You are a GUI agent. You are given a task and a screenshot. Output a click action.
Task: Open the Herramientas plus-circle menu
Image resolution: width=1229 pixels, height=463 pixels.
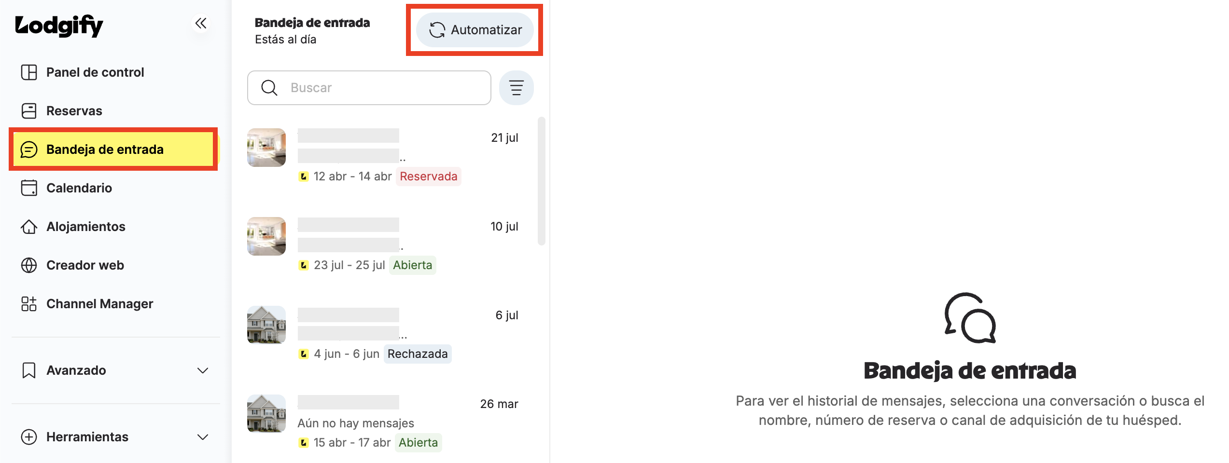(29, 437)
